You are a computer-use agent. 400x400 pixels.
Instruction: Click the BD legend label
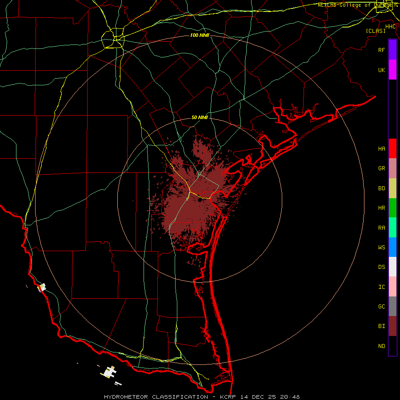(382, 188)
